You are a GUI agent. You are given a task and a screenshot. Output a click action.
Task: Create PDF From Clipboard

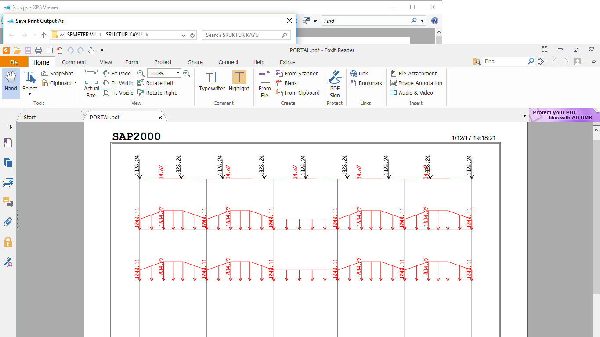point(298,93)
